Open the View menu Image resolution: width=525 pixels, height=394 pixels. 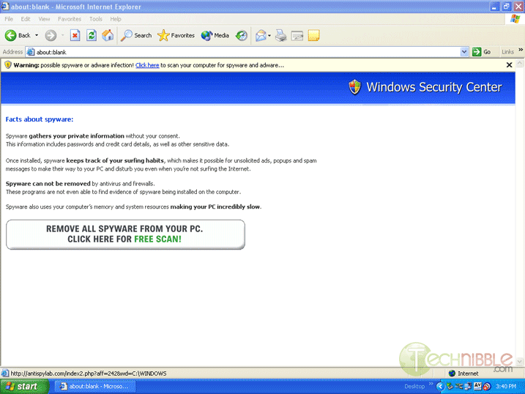(44, 19)
